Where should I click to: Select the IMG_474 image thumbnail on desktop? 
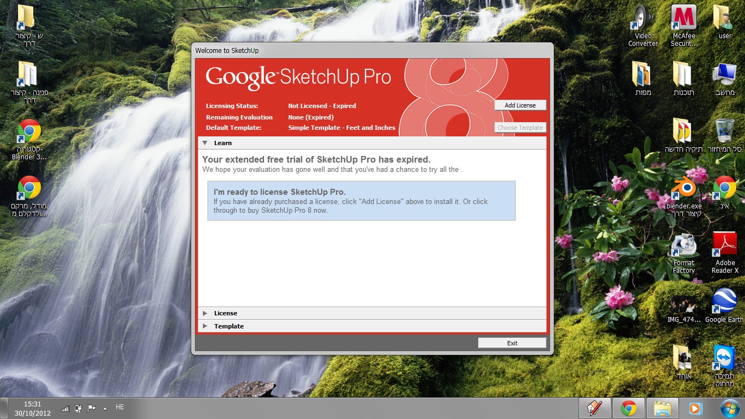684,308
